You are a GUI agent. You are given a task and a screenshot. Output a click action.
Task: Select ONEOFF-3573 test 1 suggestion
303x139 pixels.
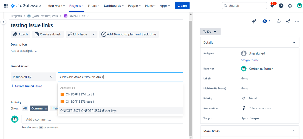(120, 102)
